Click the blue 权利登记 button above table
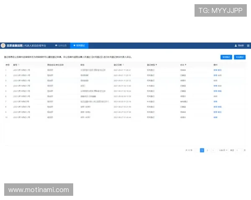This screenshot has width=251, height=200. [x=226, y=57]
